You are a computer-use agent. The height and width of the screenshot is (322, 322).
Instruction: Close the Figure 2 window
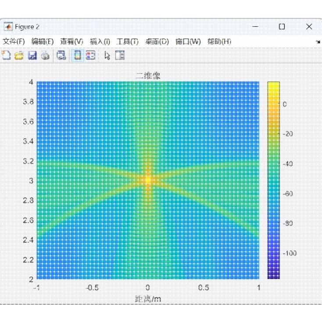(x=309, y=26)
